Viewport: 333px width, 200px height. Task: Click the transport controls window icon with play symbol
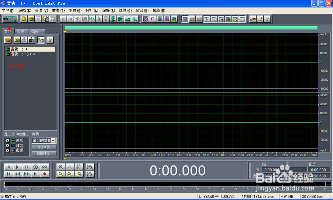(x=206, y=19)
